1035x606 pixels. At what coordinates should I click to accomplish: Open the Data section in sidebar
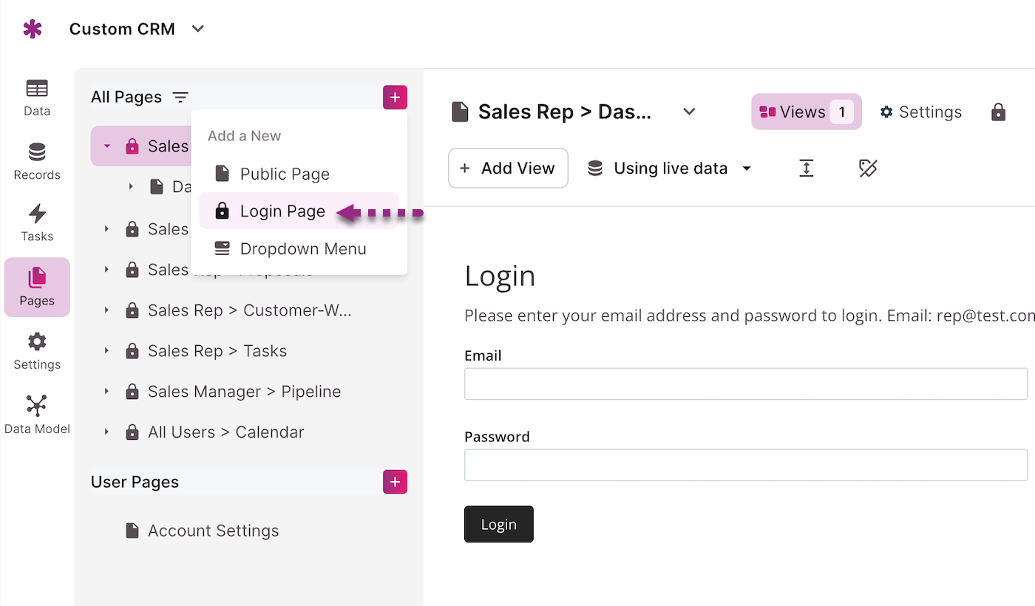click(37, 98)
